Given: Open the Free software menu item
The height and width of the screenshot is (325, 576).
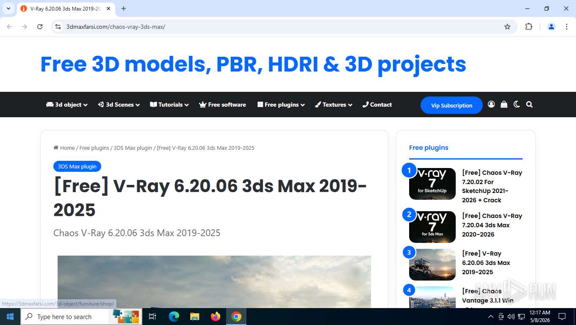Looking at the screenshot, I should [x=222, y=105].
